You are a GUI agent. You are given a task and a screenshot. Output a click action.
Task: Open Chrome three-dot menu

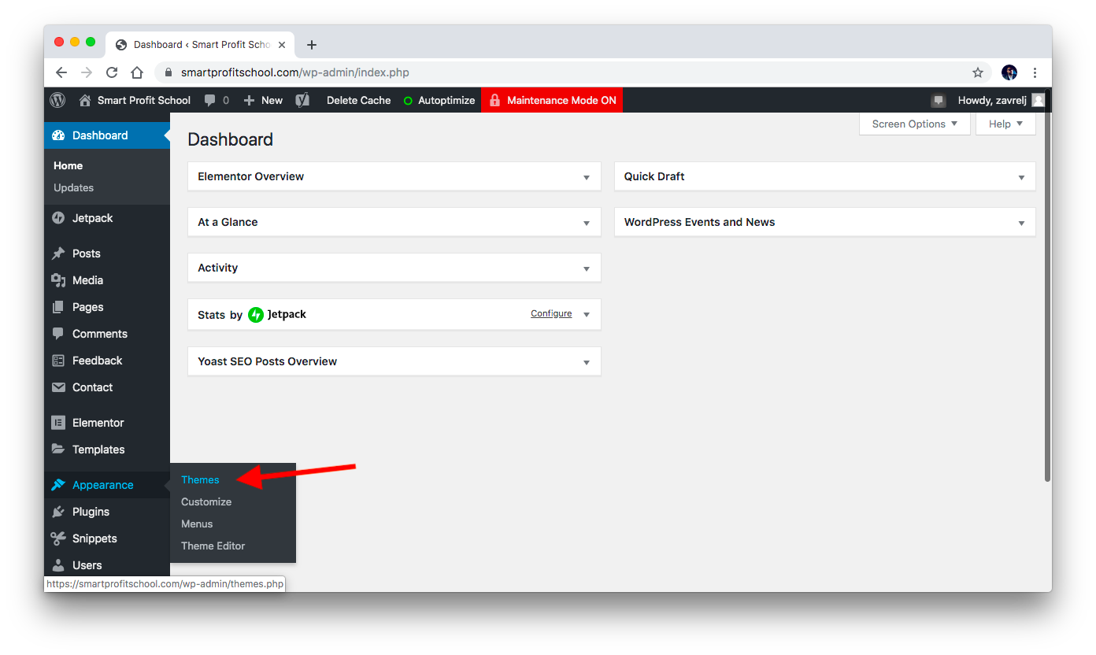point(1035,72)
